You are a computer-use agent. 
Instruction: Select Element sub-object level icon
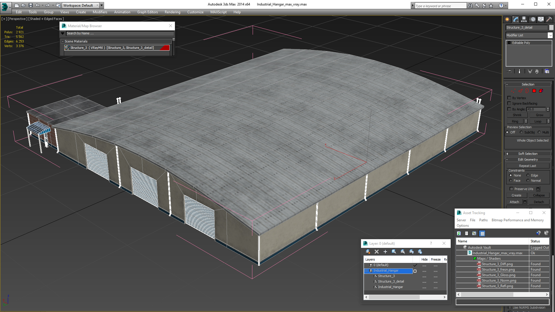pos(541,91)
